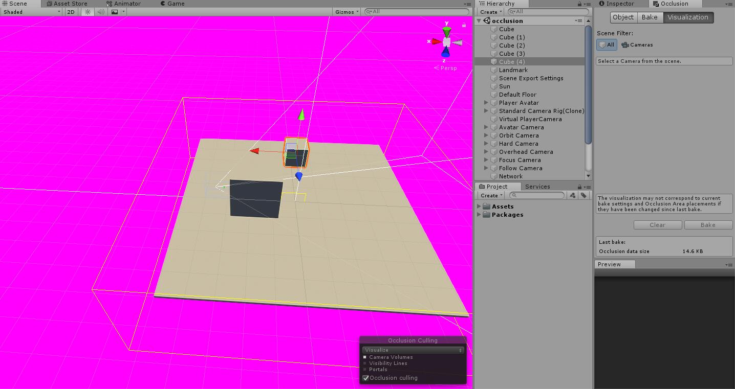Open the Hierarchy Create dropdown
735x389 pixels.
(x=491, y=12)
